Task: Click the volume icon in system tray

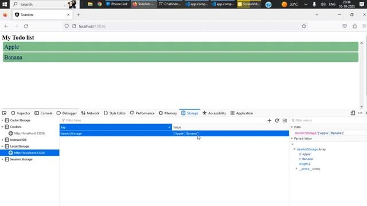Action: click(323, 4)
